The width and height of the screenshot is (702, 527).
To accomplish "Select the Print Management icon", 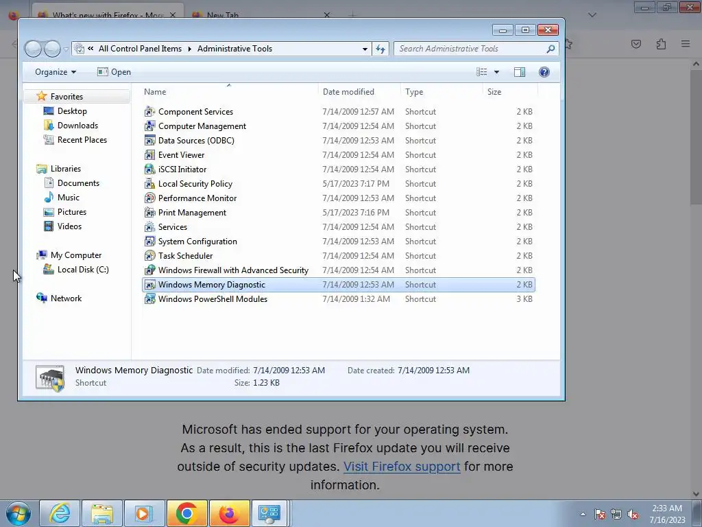I will (x=150, y=213).
